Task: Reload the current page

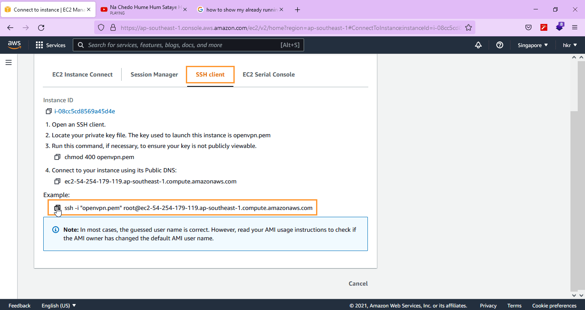Action: [x=41, y=27]
